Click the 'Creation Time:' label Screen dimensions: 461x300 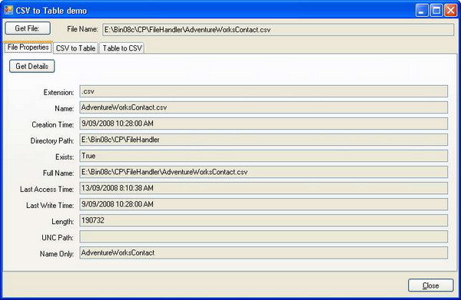point(52,125)
